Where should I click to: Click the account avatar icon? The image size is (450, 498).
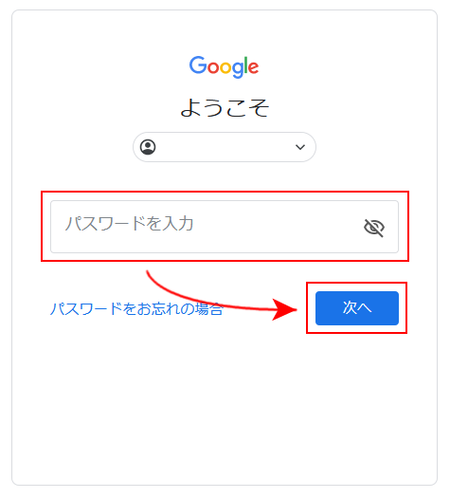click(148, 147)
